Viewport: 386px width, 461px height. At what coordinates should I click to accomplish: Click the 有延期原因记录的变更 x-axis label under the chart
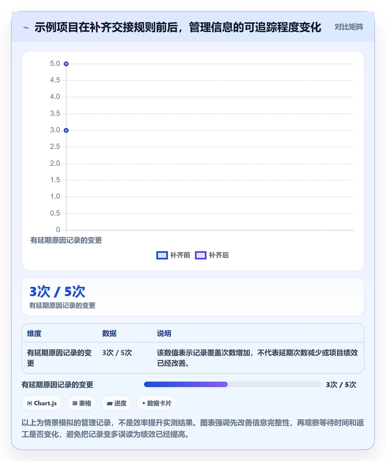[66, 240]
